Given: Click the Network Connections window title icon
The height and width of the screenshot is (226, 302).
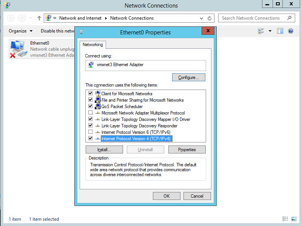Looking at the screenshot, I should pos(7,5).
